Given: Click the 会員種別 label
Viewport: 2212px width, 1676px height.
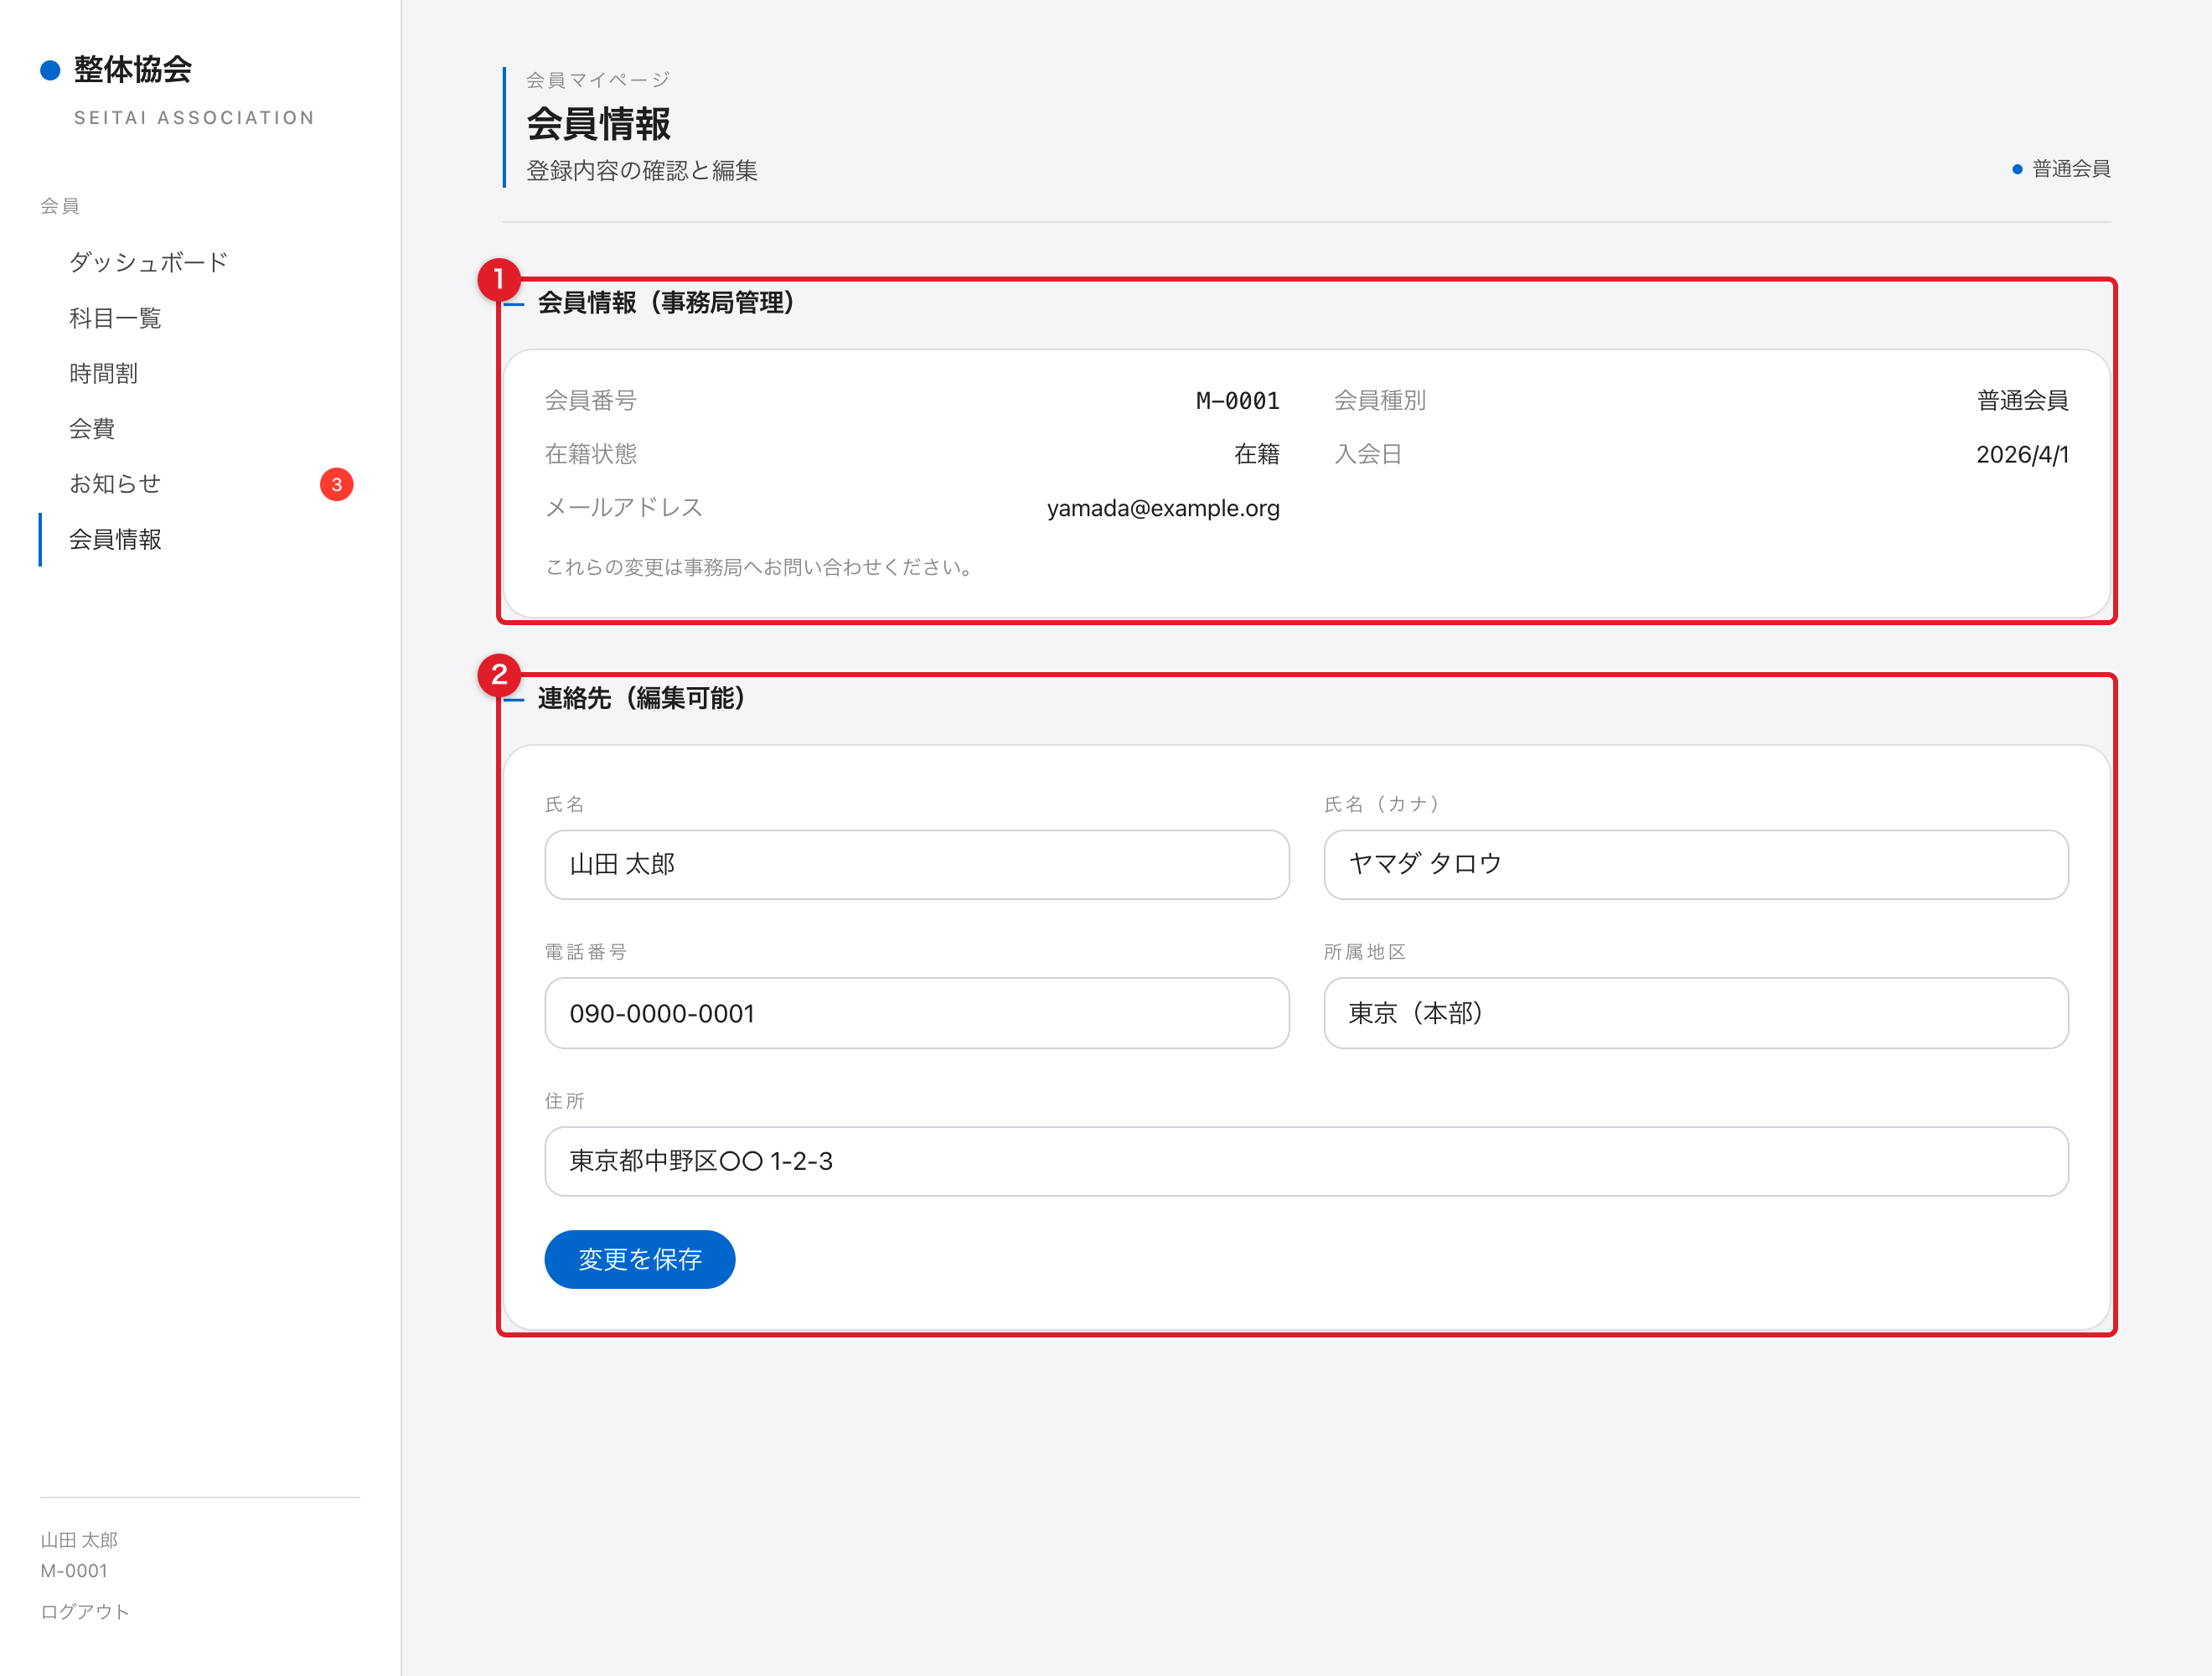Looking at the screenshot, I should pos(1380,401).
